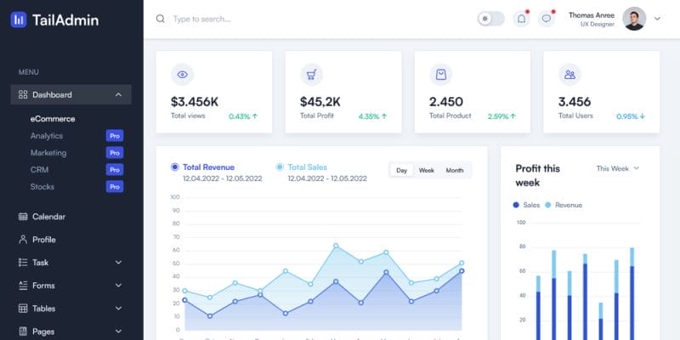Click the Profile person icon in sidebar

click(x=23, y=240)
